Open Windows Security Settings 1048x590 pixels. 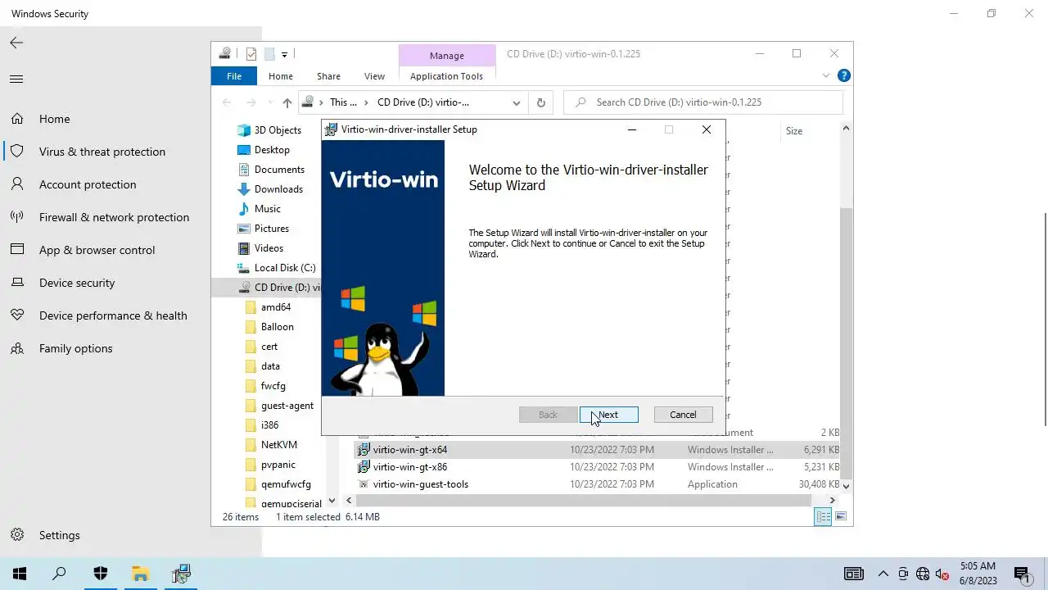coord(60,535)
